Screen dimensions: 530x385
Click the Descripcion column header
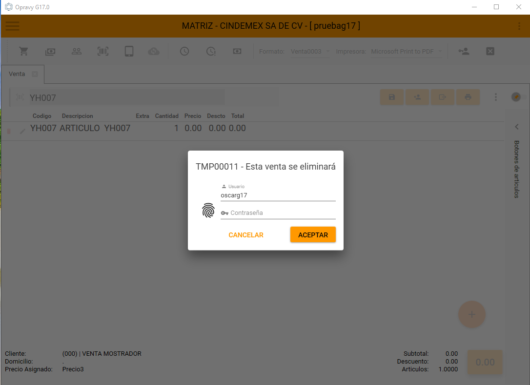click(78, 115)
